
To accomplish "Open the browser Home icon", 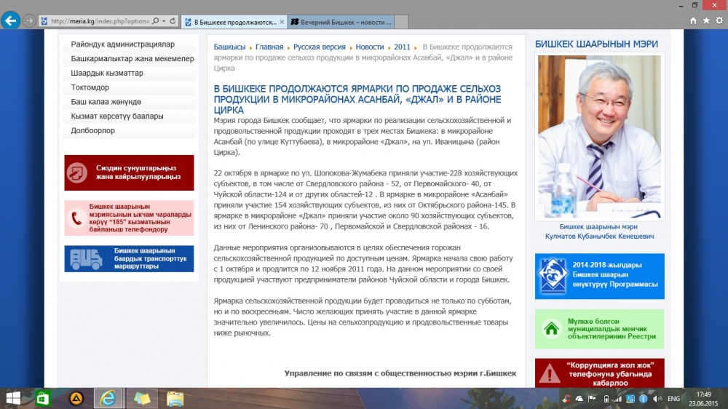I will (693, 20).
